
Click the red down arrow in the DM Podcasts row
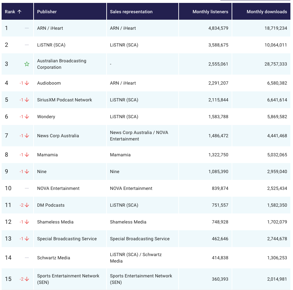tap(27, 205)
